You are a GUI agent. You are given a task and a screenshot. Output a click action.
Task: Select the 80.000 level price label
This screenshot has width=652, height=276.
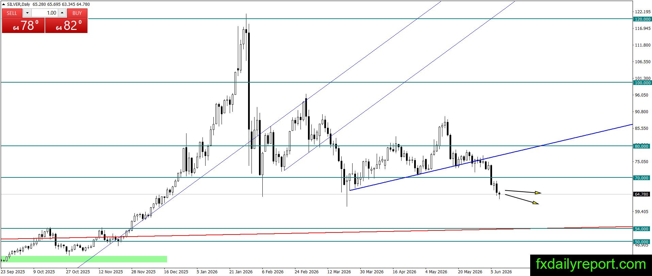(x=642, y=146)
